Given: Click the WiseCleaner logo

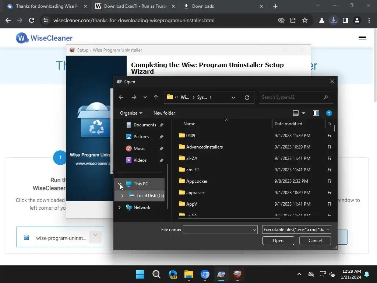Looking at the screenshot, I should tap(44, 38).
